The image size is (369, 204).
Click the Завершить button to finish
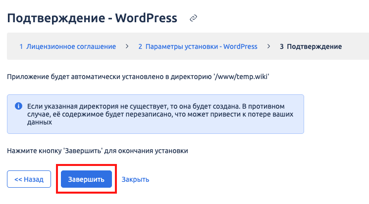(86, 179)
